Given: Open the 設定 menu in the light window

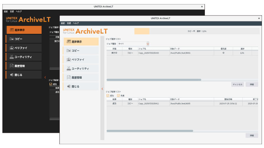Looking at the screenshot, I should 63,23.
